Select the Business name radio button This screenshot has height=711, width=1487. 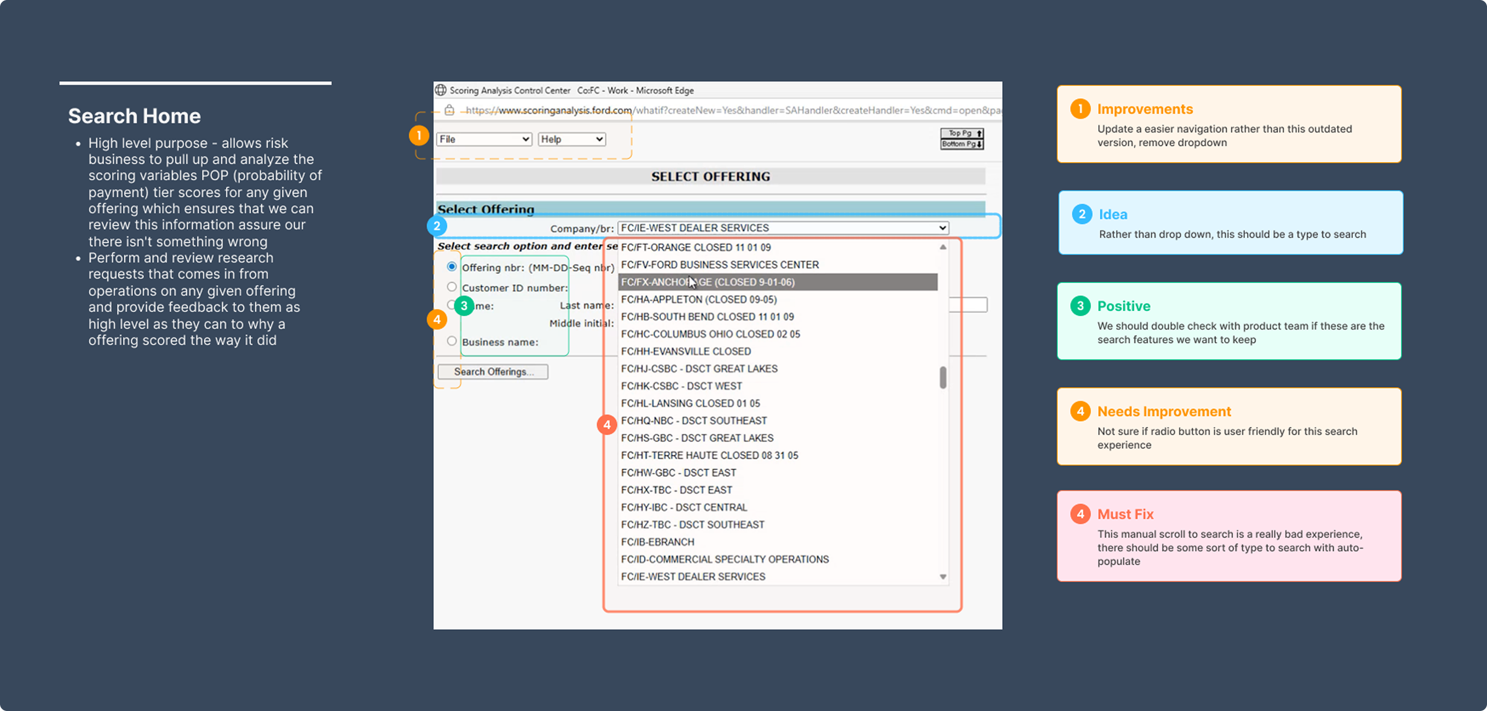451,341
